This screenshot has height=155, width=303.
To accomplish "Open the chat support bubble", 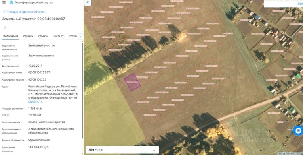I will click(x=298, y=131).
